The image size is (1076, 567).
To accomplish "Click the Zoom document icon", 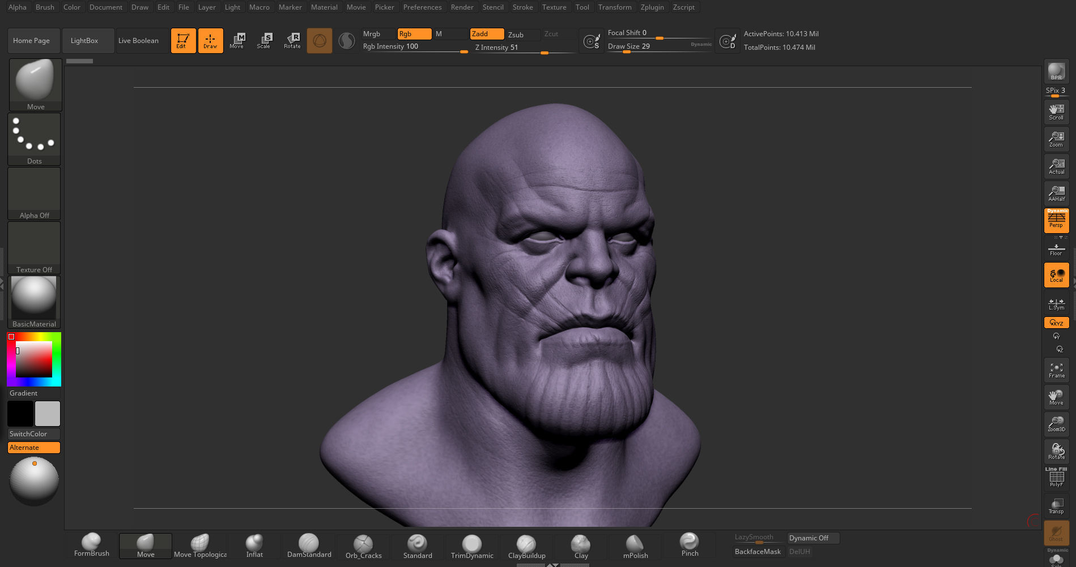I will pos(1056,139).
